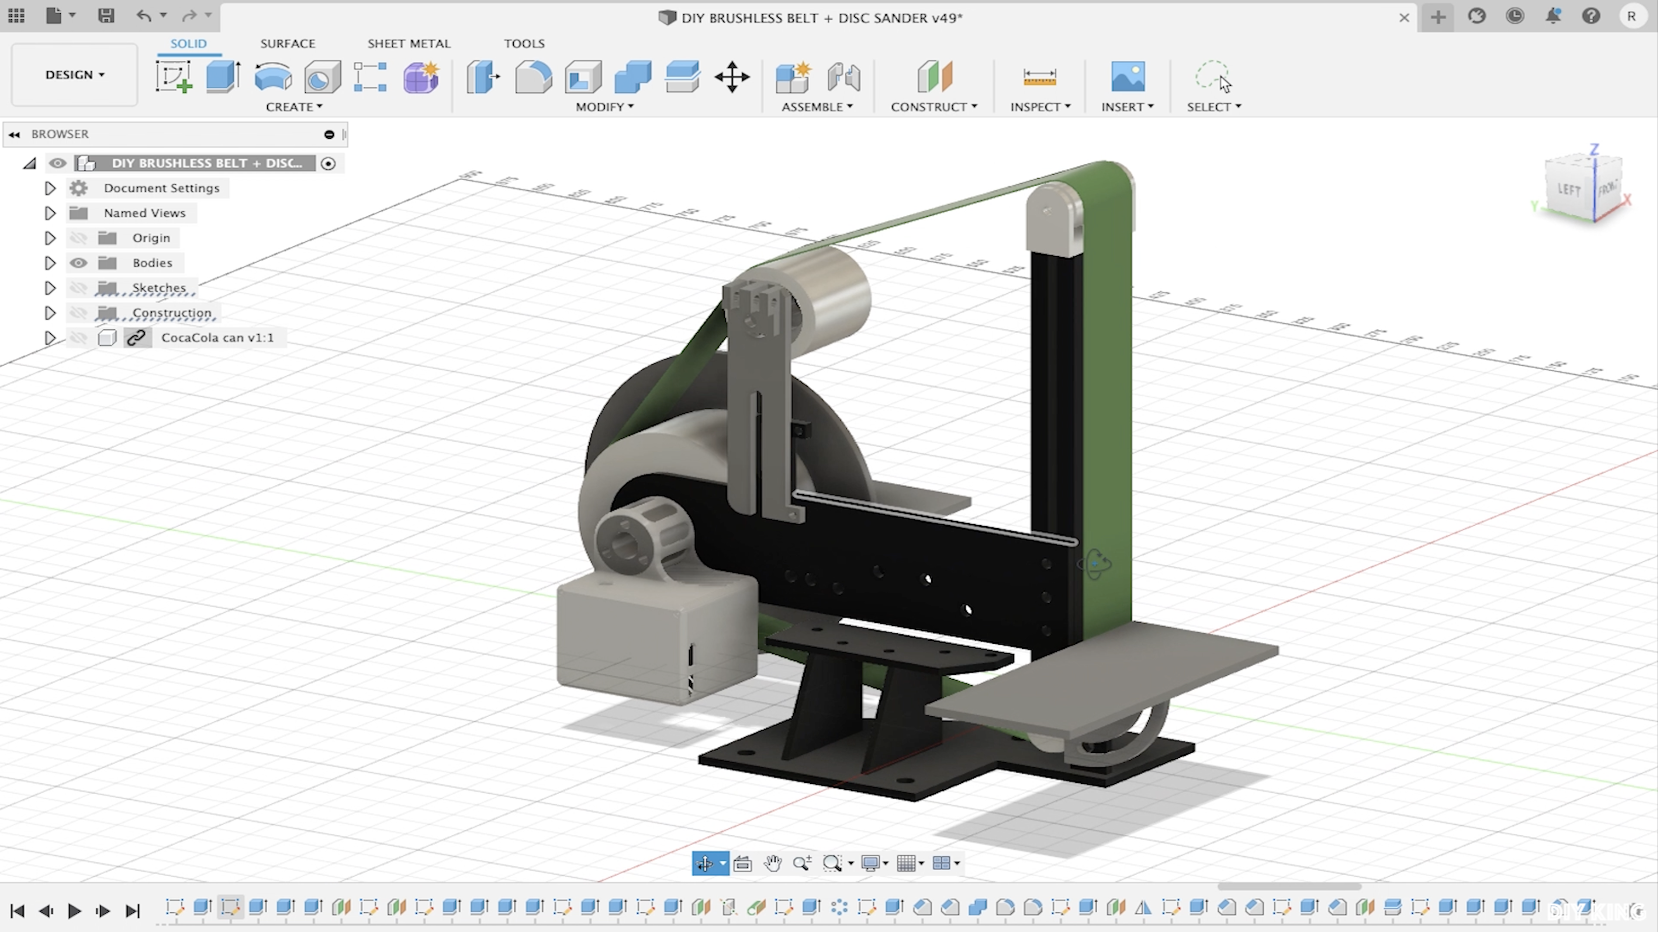Expand the Named Views tree item
The height and width of the screenshot is (932, 1658).
click(x=49, y=213)
